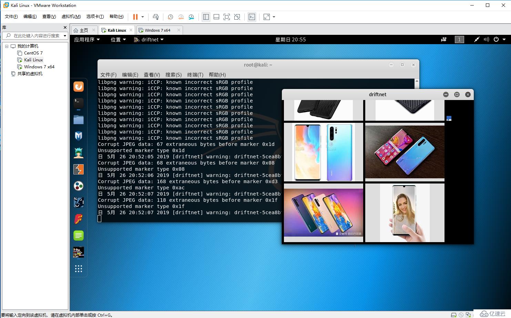Click the stretch guest display icon

(267, 17)
